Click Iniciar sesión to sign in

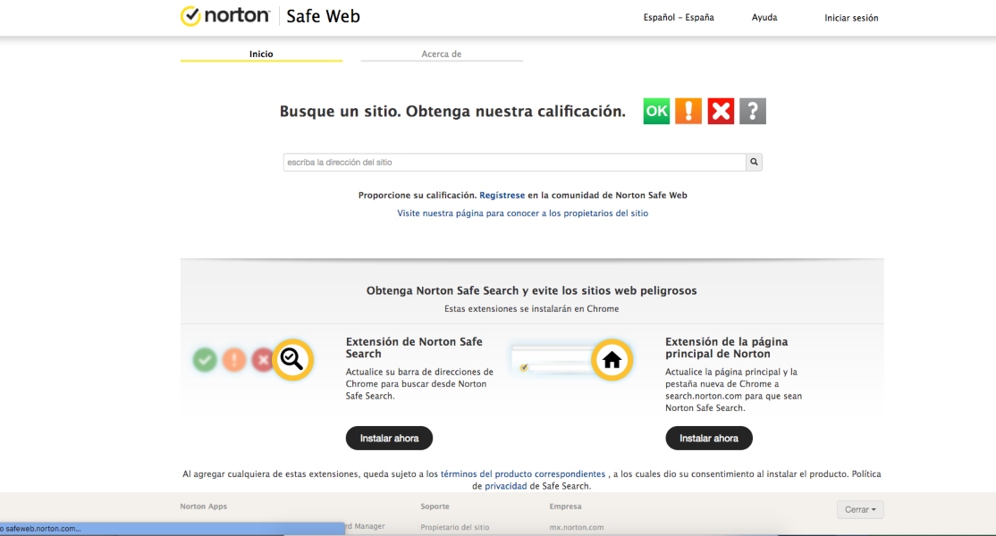[851, 18]
